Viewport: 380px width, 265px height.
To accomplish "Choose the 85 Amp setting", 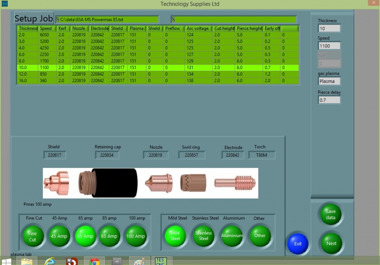I will click(x=109, y=236).
